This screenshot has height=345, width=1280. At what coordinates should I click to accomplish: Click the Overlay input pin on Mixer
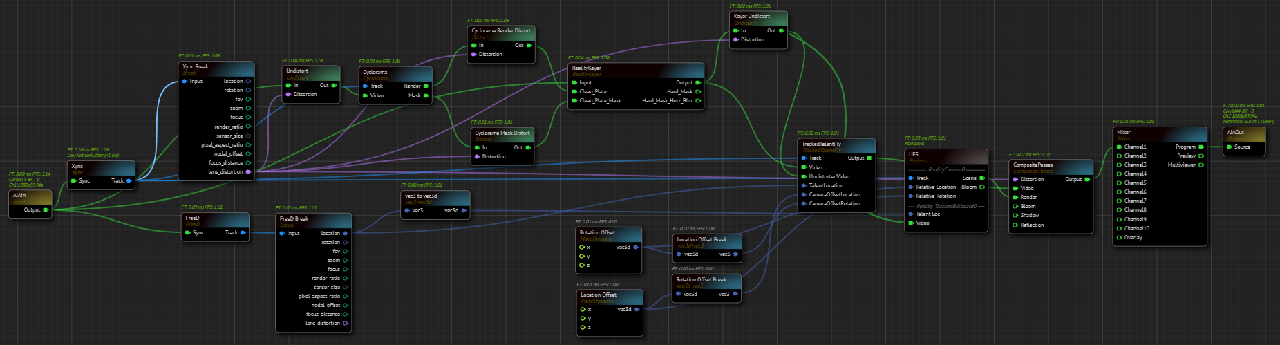(x=1119, y=238)
